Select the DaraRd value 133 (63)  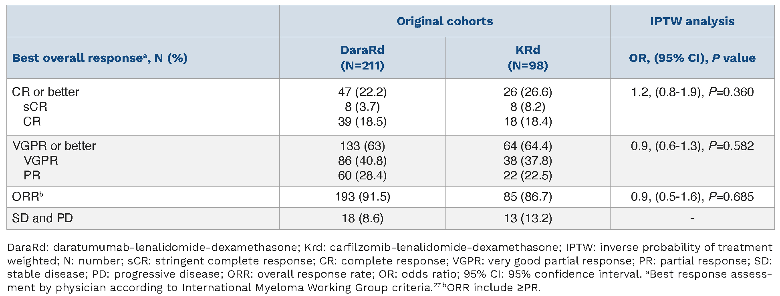click(362, 146)
